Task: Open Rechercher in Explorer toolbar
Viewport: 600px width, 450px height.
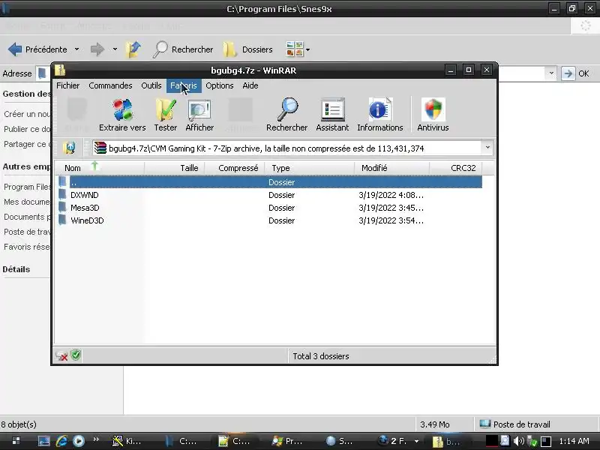Action: pos(183,49)
